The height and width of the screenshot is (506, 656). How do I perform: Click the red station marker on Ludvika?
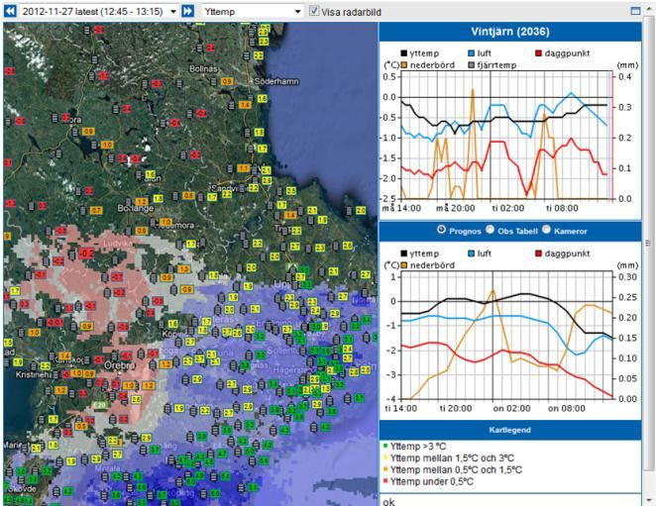tap(86, 253)
